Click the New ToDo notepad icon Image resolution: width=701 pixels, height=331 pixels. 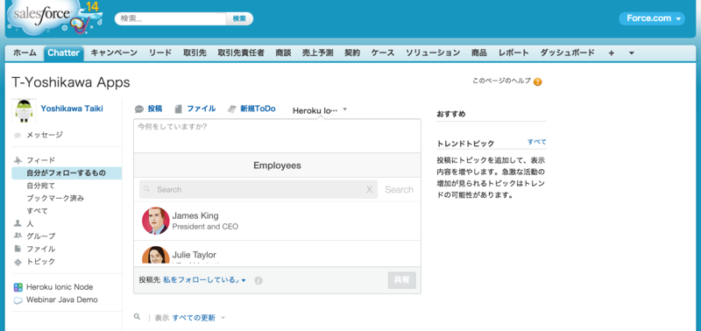[x=231, y=109]
